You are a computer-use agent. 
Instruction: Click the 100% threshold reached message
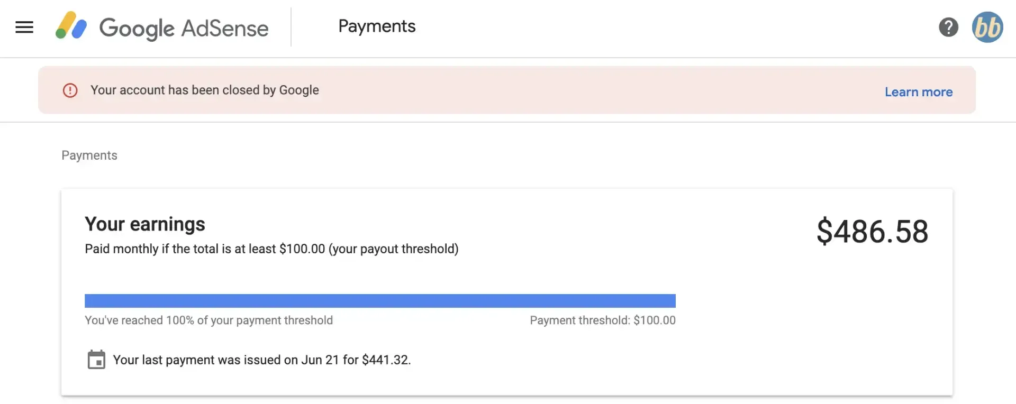[x=209, y=320]
